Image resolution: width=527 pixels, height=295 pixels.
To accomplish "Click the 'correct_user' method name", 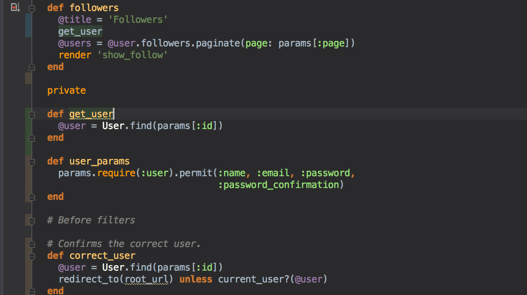I will pos(102,256).
